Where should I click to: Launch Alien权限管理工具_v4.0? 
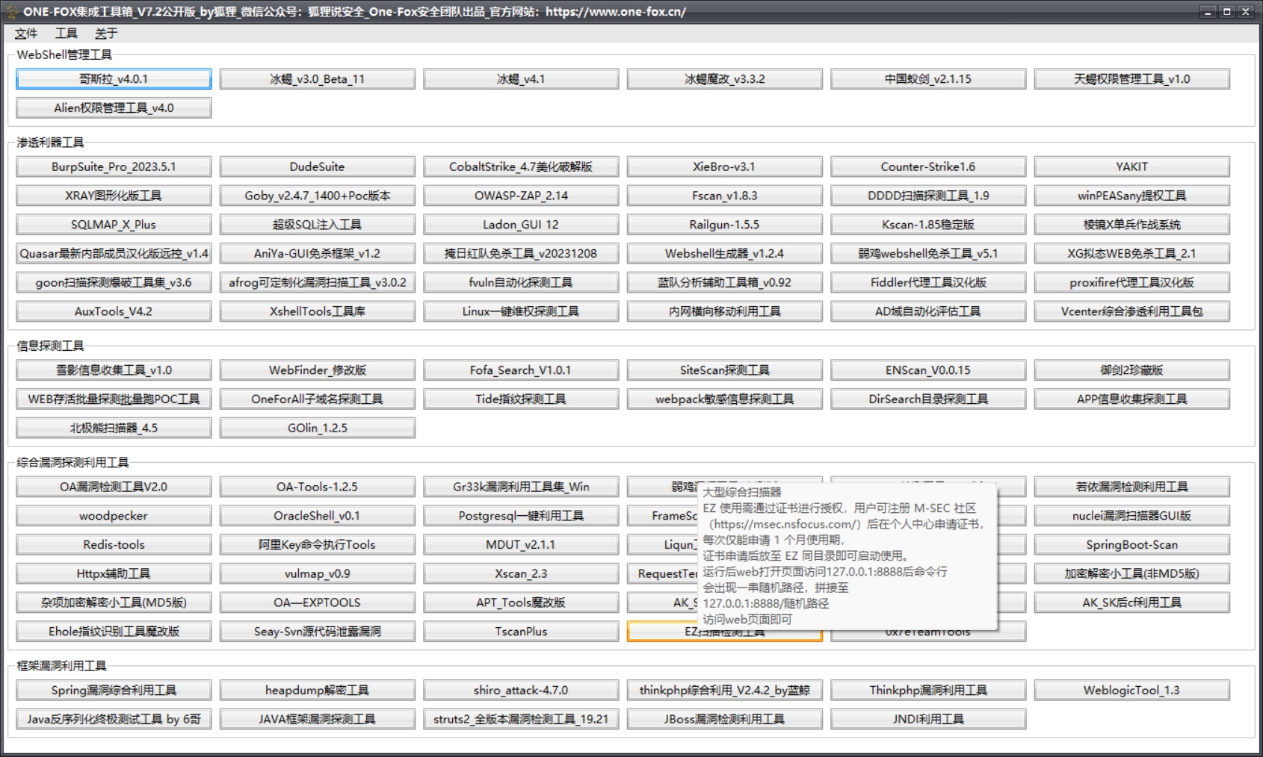tap(114, 108)
